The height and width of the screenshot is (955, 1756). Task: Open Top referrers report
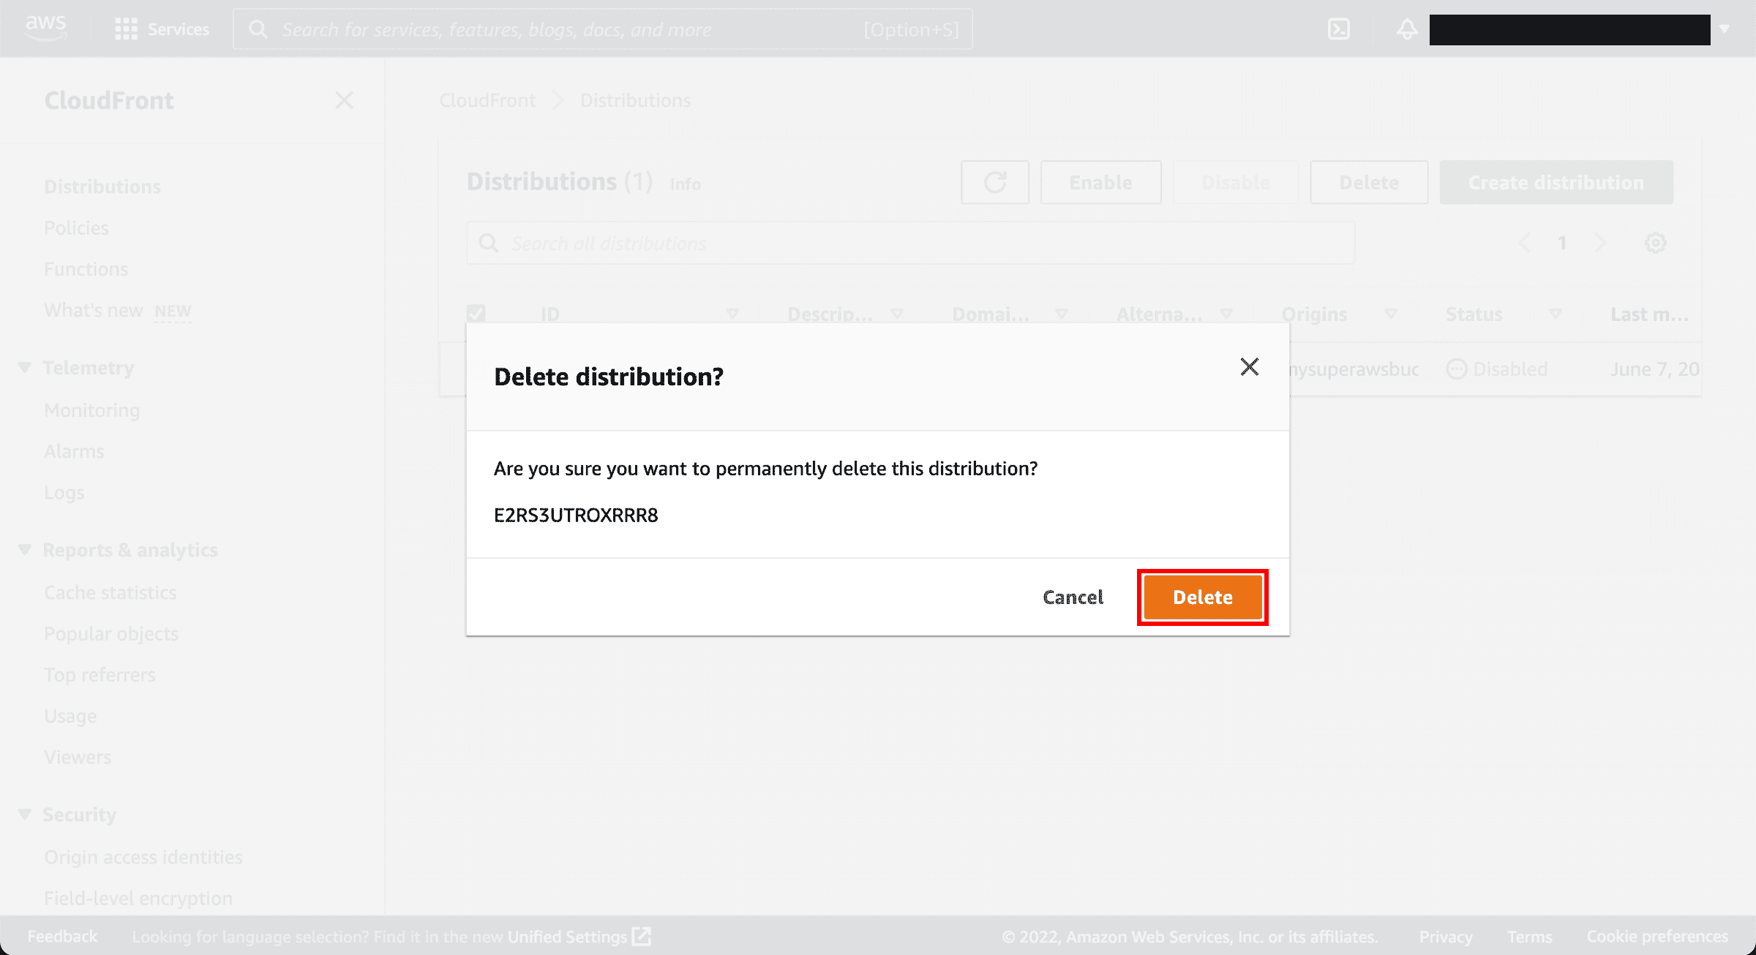100,675
